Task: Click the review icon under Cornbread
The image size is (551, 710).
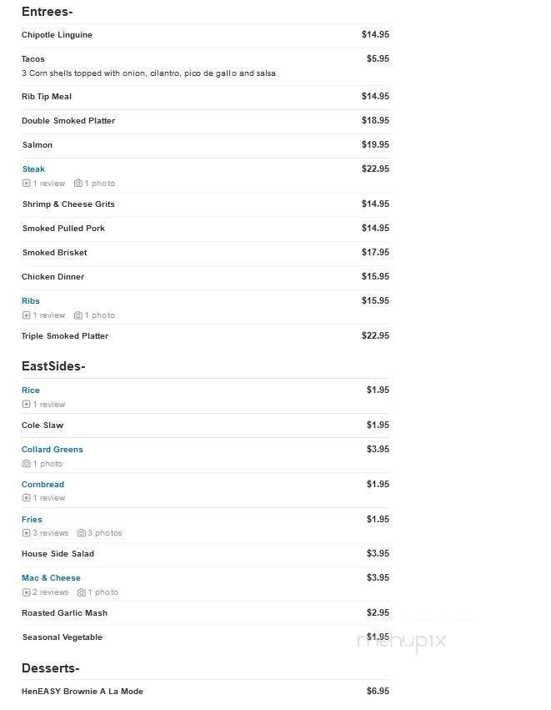Action: (x=25, y=498)
